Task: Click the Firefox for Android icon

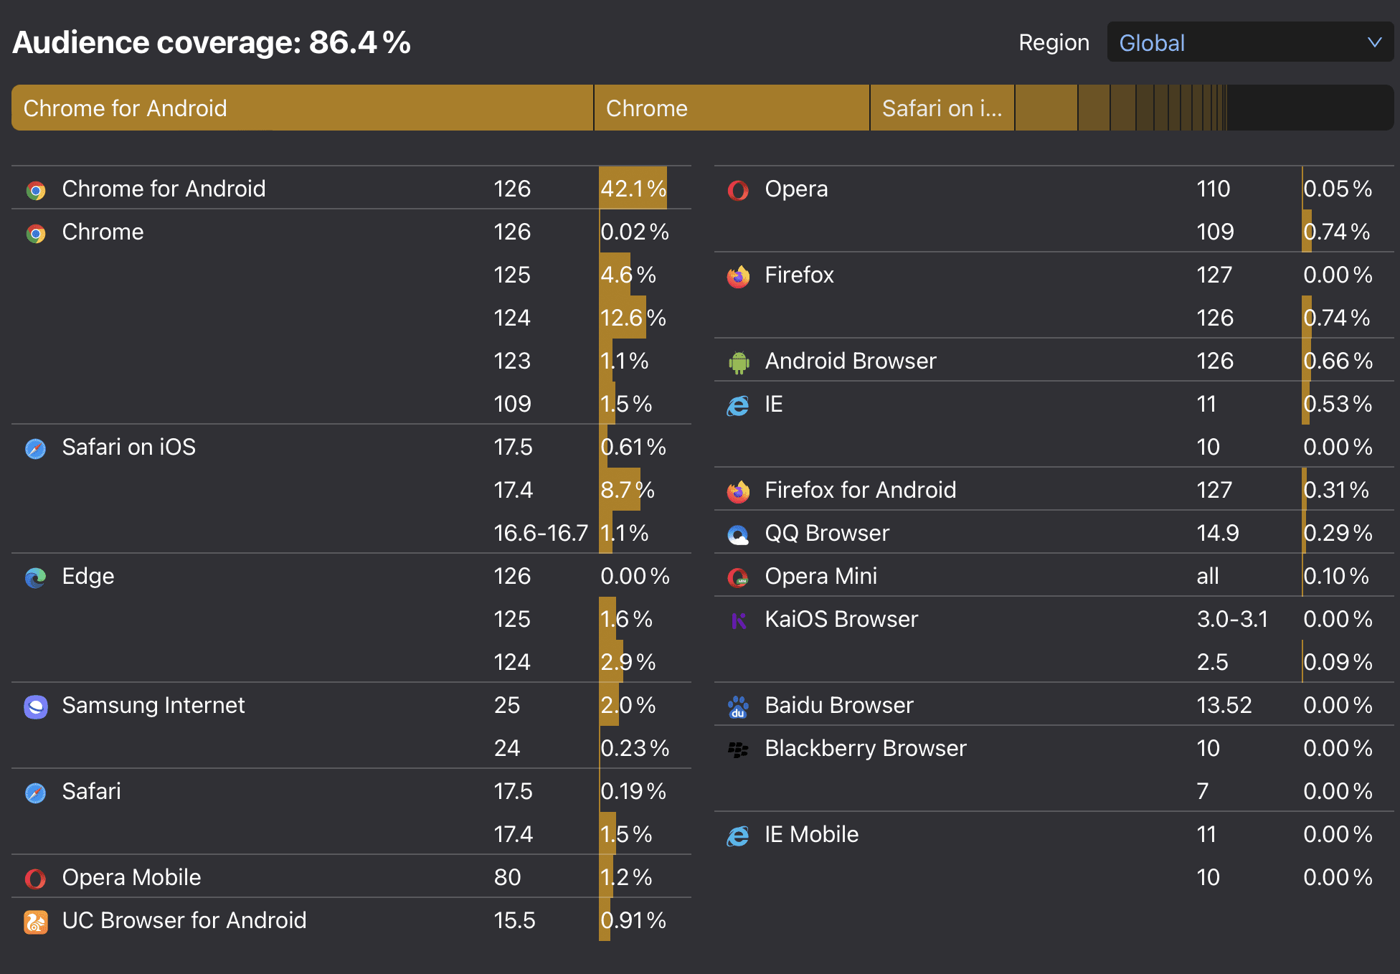Action: point(738,491)
